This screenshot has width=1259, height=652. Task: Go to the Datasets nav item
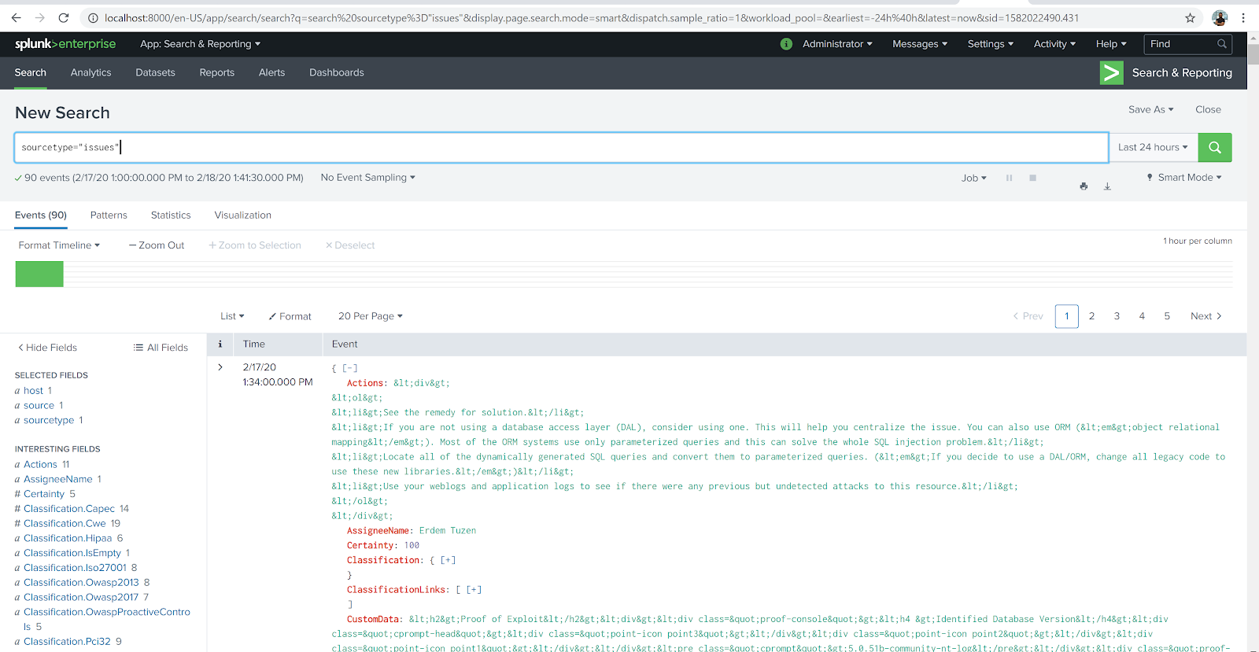pos(155,72)
